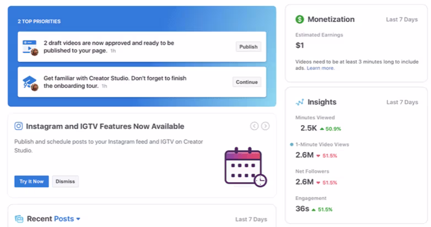Go to next announcement card arrow
Viewport: 431px width, 227px height.
(x=265, y=126)
